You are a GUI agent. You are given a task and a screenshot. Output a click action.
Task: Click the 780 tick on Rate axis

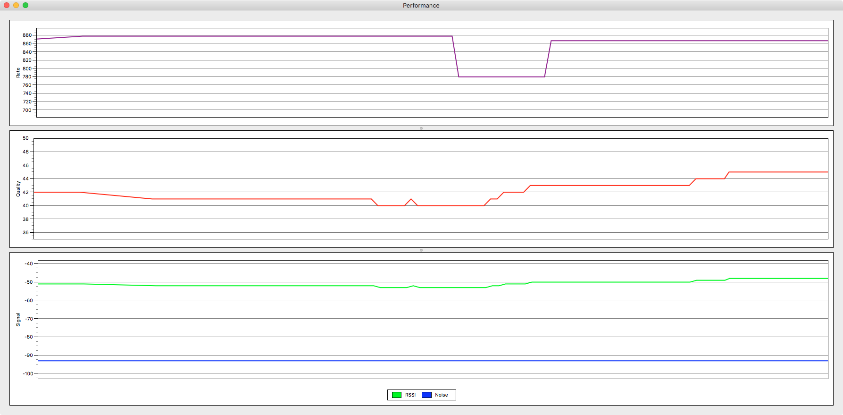(27, 77)
